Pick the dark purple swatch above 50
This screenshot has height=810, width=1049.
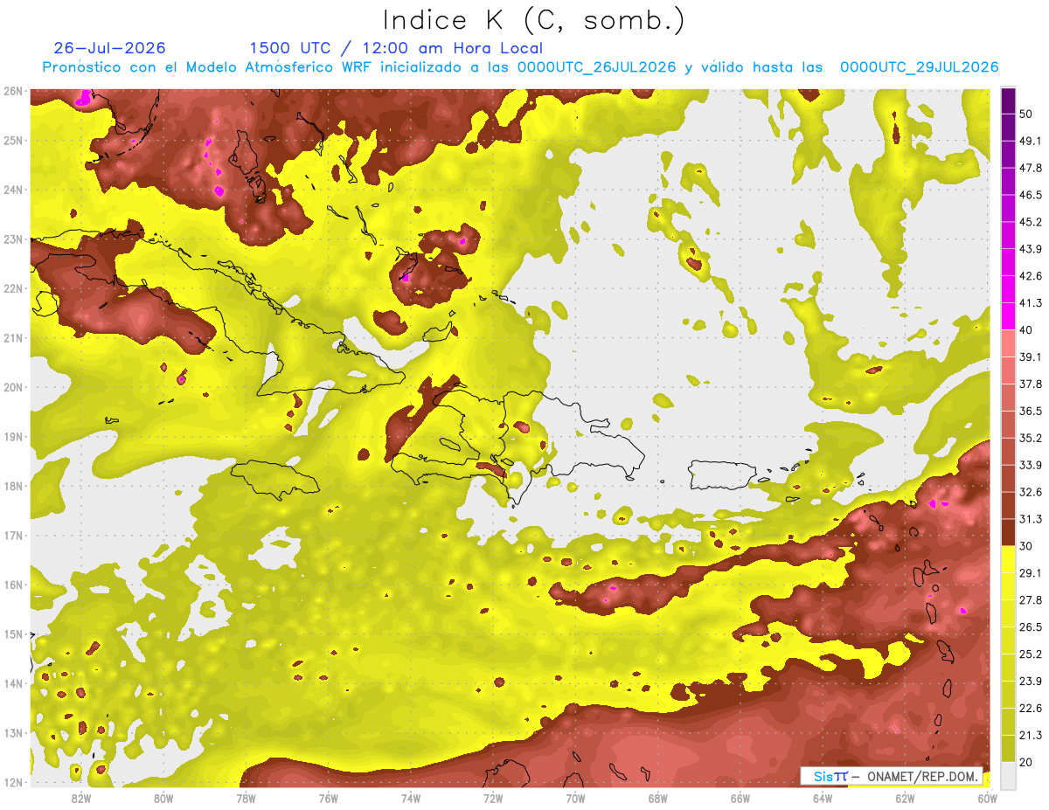click(1008, 100)
